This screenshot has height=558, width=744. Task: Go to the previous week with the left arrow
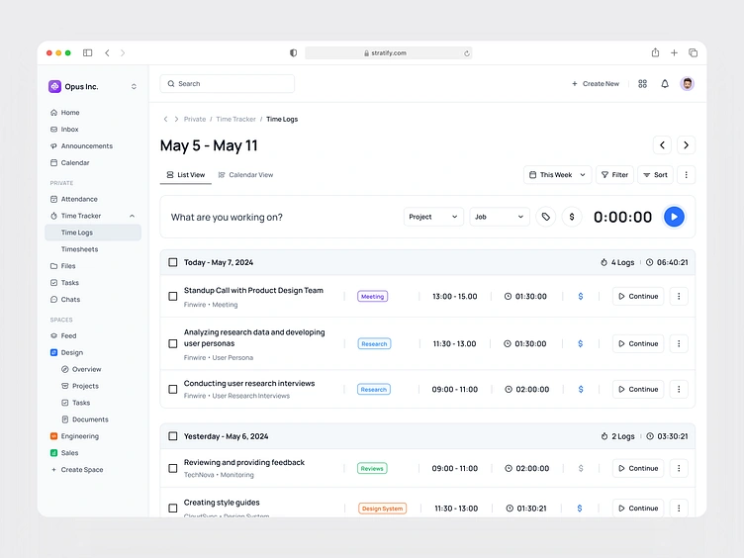663,145
